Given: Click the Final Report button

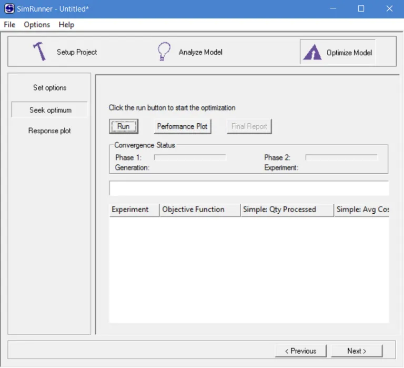Looking at the screenshot, I should (x=249, y=126).
